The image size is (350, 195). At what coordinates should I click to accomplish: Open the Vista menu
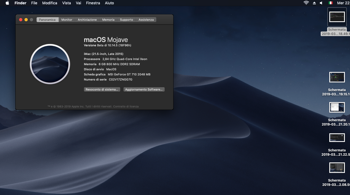click(x=66, y=3)
